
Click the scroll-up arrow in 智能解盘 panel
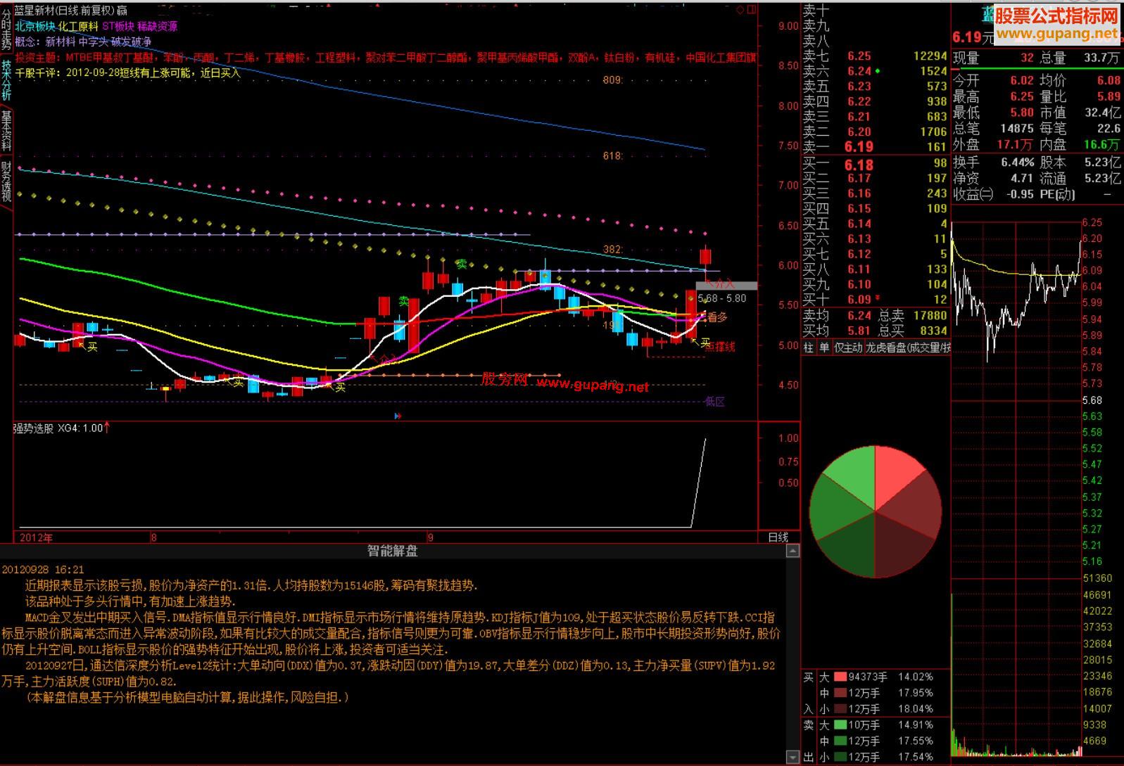[x=793, y=551]
